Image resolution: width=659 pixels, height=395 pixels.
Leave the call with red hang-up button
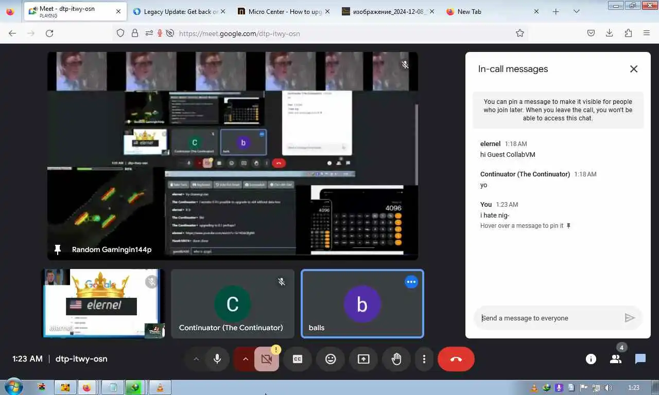click(x=456, y=359)
